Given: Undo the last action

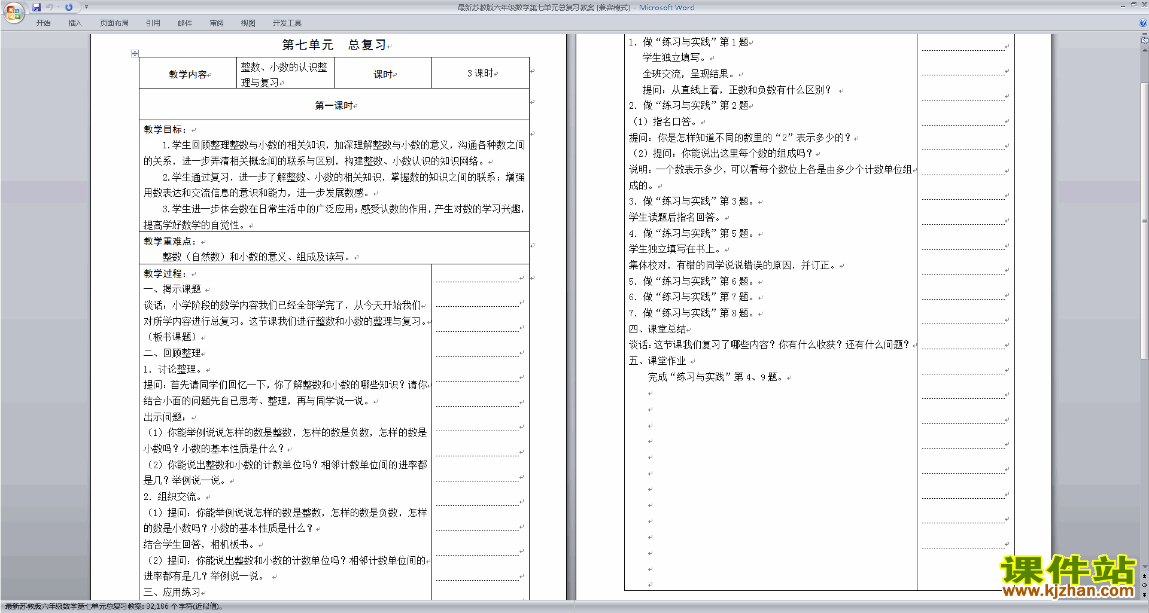Looking at the screenshot, I should click(50, 7).
